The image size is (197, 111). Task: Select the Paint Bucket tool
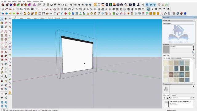coord(2,23)
